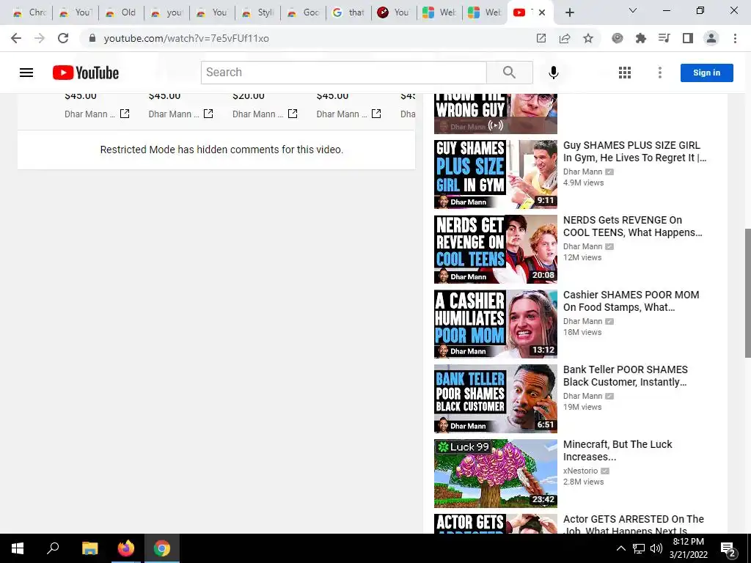The image size is (751, 563).
Task: Close the active YouTube tab
Action: coord(542,12)
